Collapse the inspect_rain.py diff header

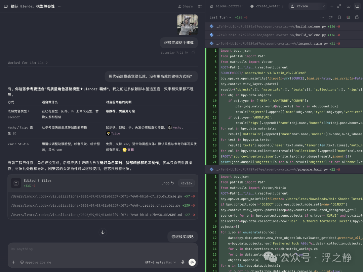pyautogui.click(x=284, y=44)
